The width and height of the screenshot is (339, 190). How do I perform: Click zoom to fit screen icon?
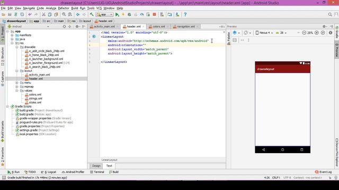pyautogui.click(x=323, y=33)
